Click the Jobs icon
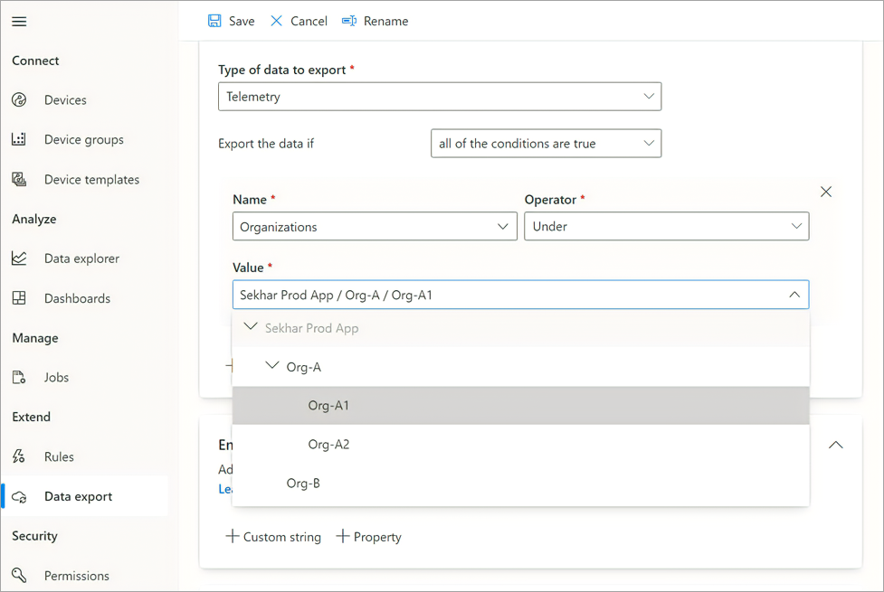884x592 pixels. click(x=19, y=377)
